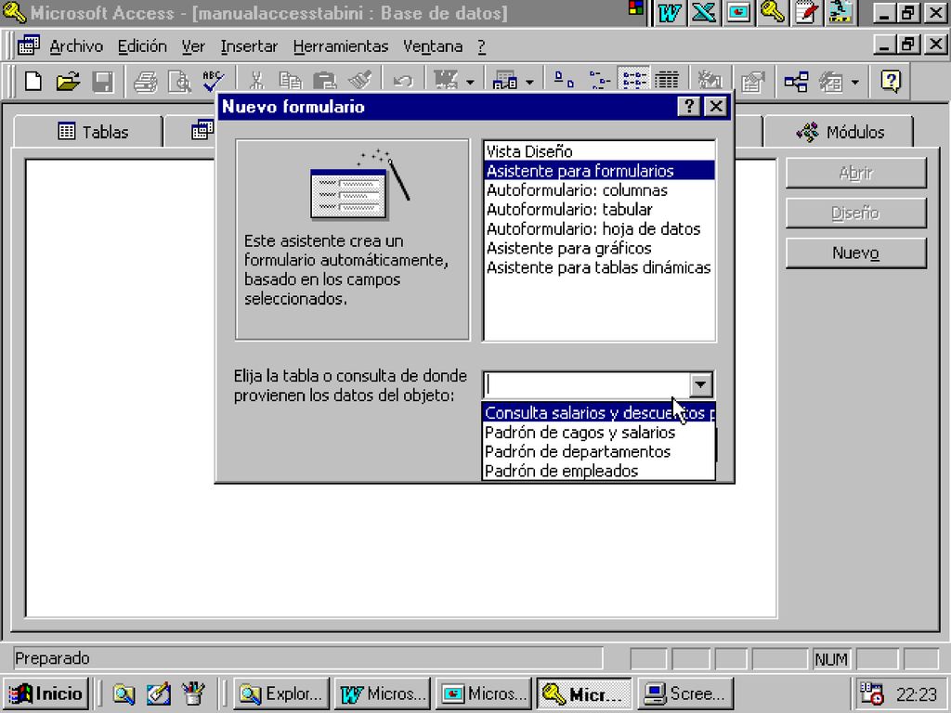The height and width of the screenshot is (713, 951).
Task: Click the Format Painter brush icon
Action: (359, 81)
